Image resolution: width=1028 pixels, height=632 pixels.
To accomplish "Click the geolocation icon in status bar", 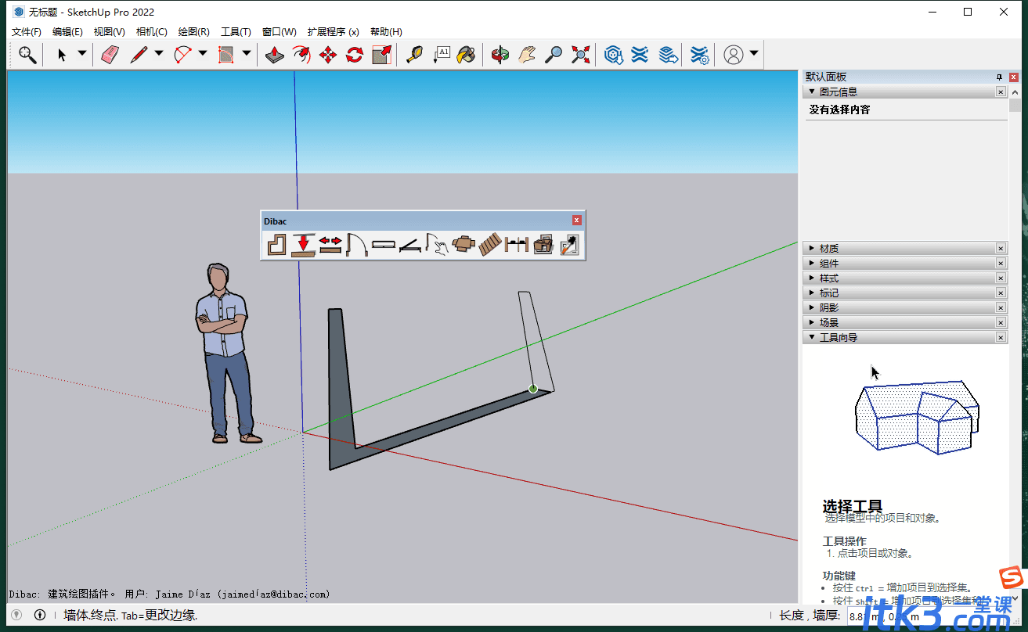I will click(16, 616).
